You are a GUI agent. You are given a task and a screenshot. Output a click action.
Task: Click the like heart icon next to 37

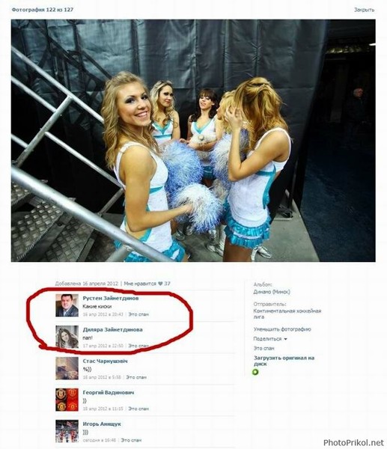(160, 284)
